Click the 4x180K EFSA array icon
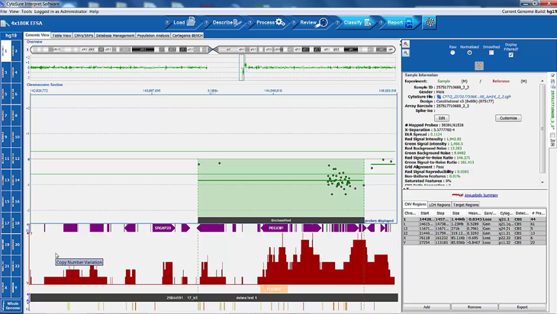This screenshot has height=314, width=557. click(5, 24)
